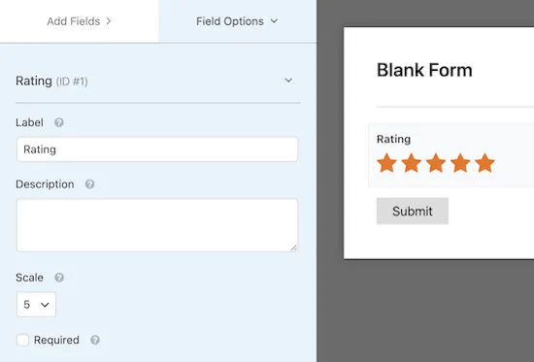Click the Rating label in form preview

pyautogui.click(x=393, y=139)
